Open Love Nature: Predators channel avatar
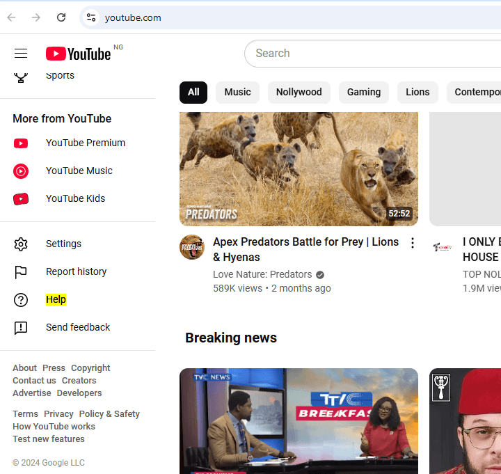The image size is (501, 474). [192, 247]
